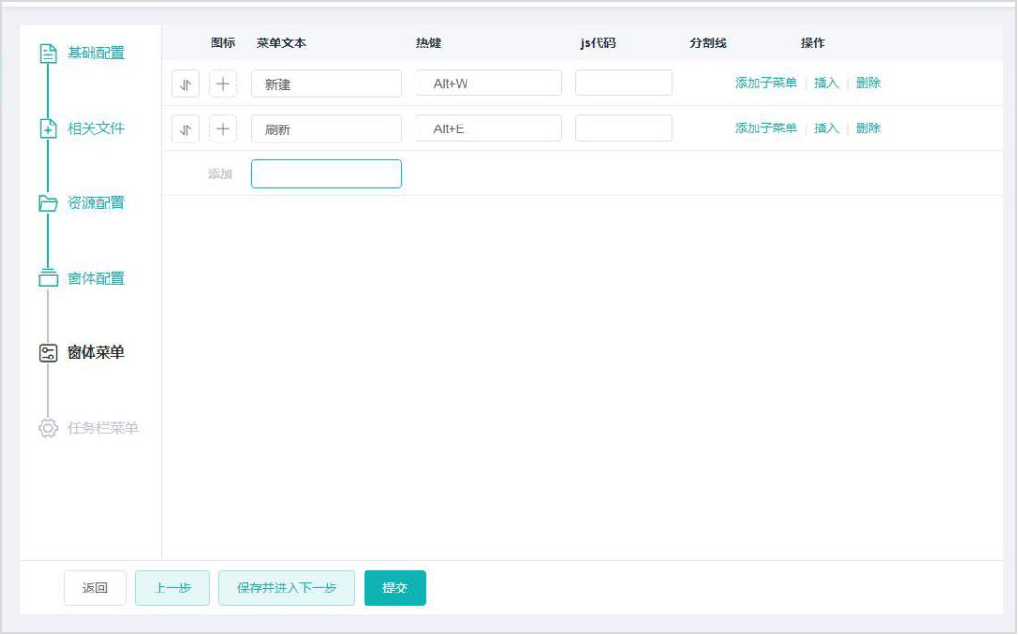The height and width of the screenshot is (635, 1019).
Task: Click the 资源配置 folder step icon
Action: click(x=48, y=204)
